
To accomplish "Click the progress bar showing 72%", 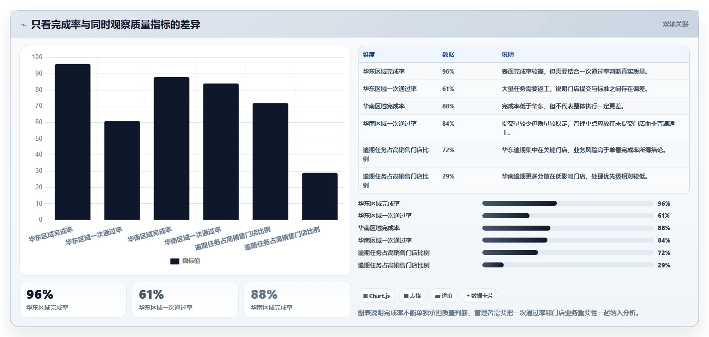I will point(568,253).
